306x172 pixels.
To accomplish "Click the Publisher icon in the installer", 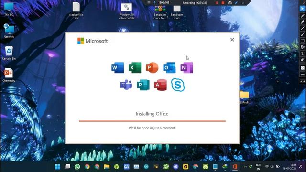I will (143, 85).
